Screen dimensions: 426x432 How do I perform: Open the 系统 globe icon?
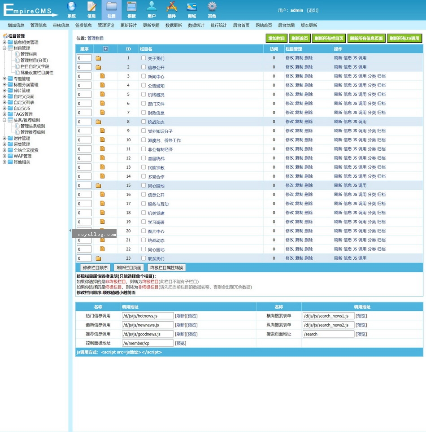(x=71, y=7)
